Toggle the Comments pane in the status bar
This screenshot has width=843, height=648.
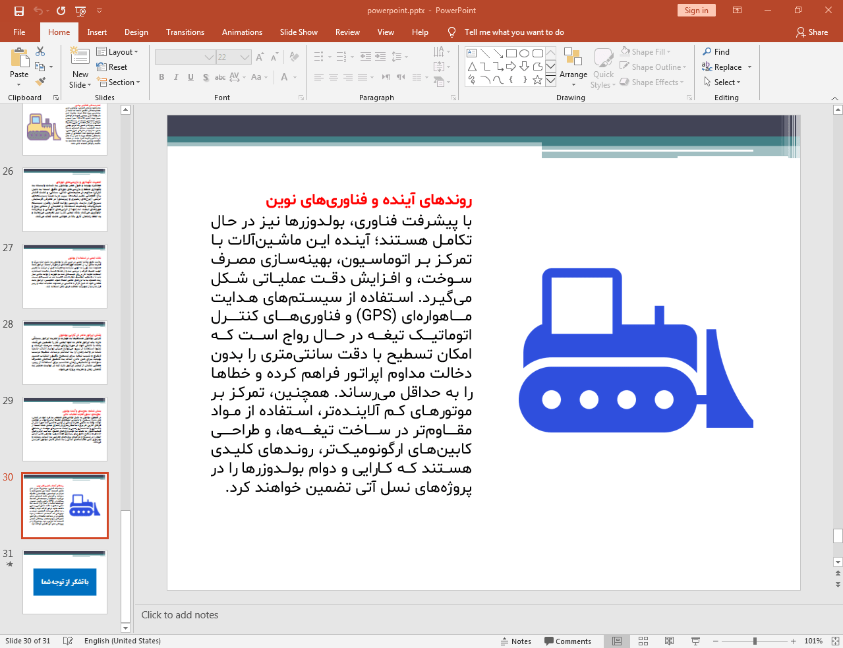coord(567,641)
